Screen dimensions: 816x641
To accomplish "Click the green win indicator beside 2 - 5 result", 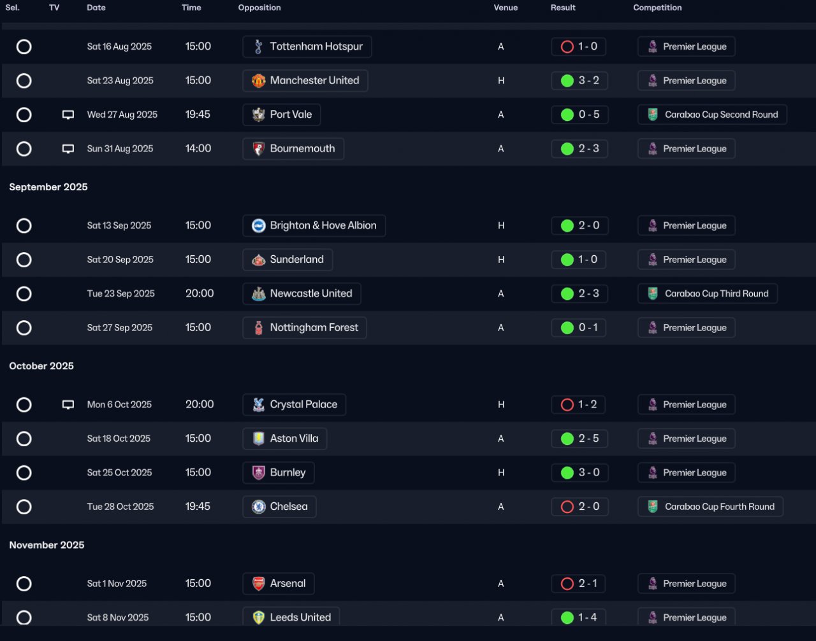I will click(x=567, y=439).
